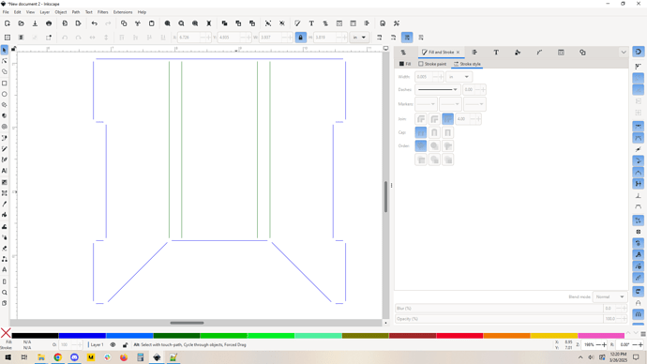
Task: Click the Print icon
Action: tap(49, 23)
